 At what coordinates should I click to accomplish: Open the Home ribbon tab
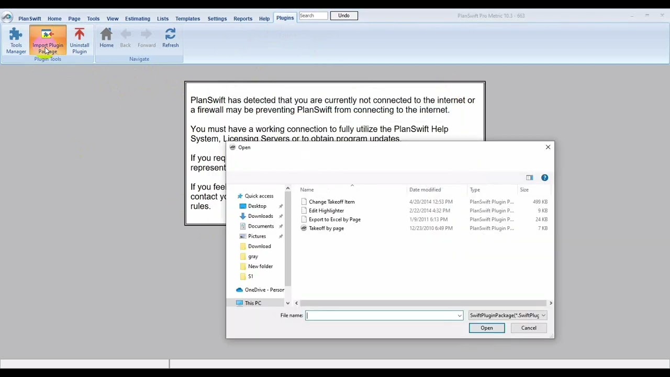point(54,19)
